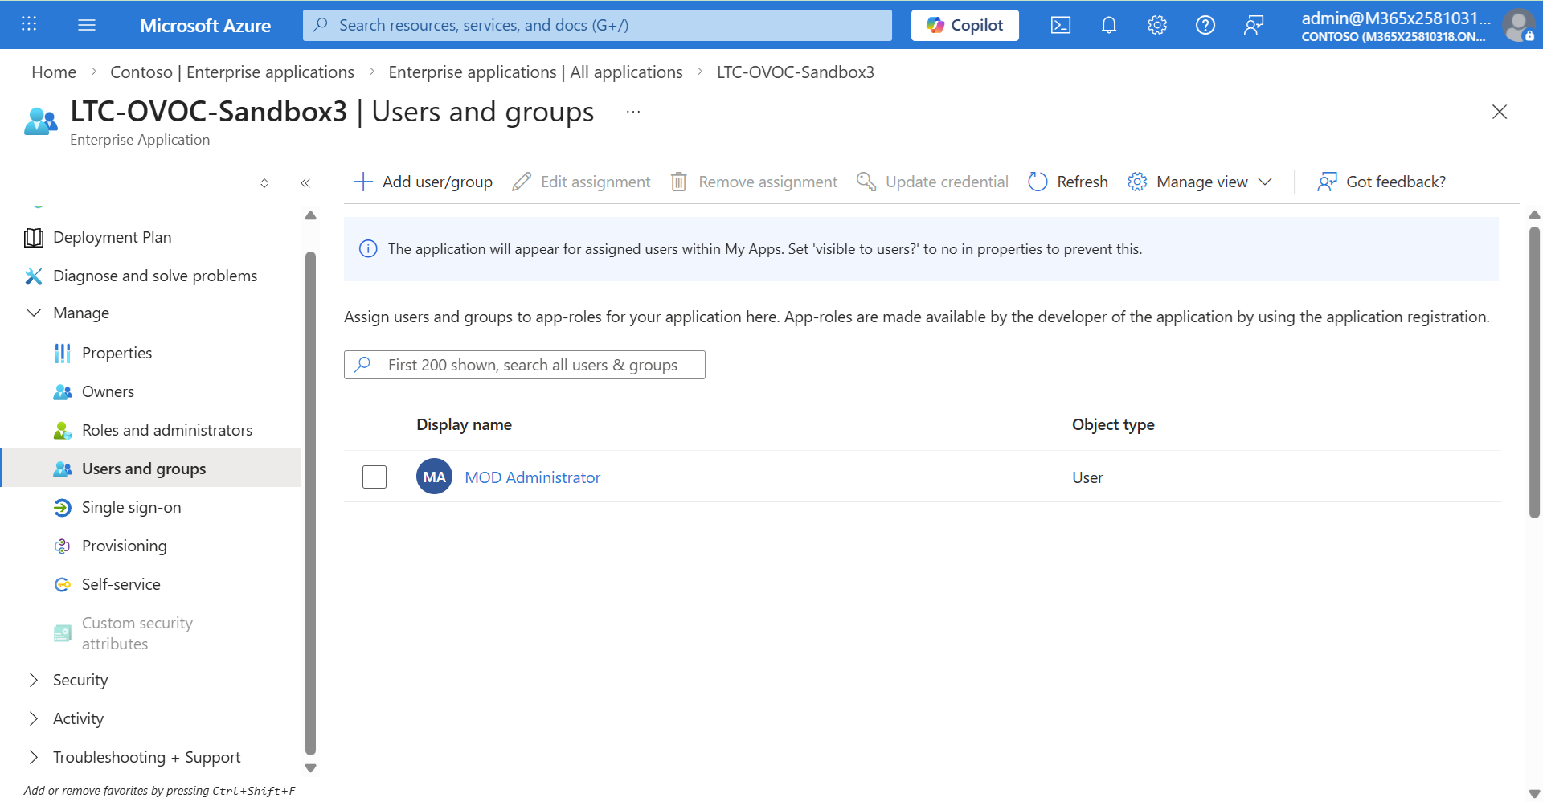
Task: Open the notifications bell
Action: (1108, 25)
